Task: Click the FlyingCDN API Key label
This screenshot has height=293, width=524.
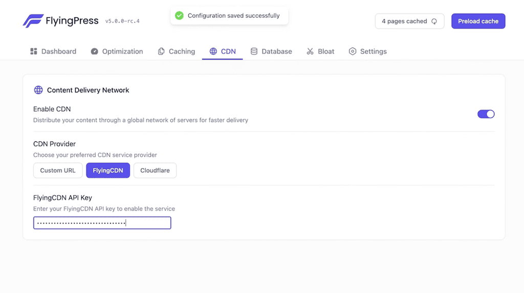Action: 62,198
